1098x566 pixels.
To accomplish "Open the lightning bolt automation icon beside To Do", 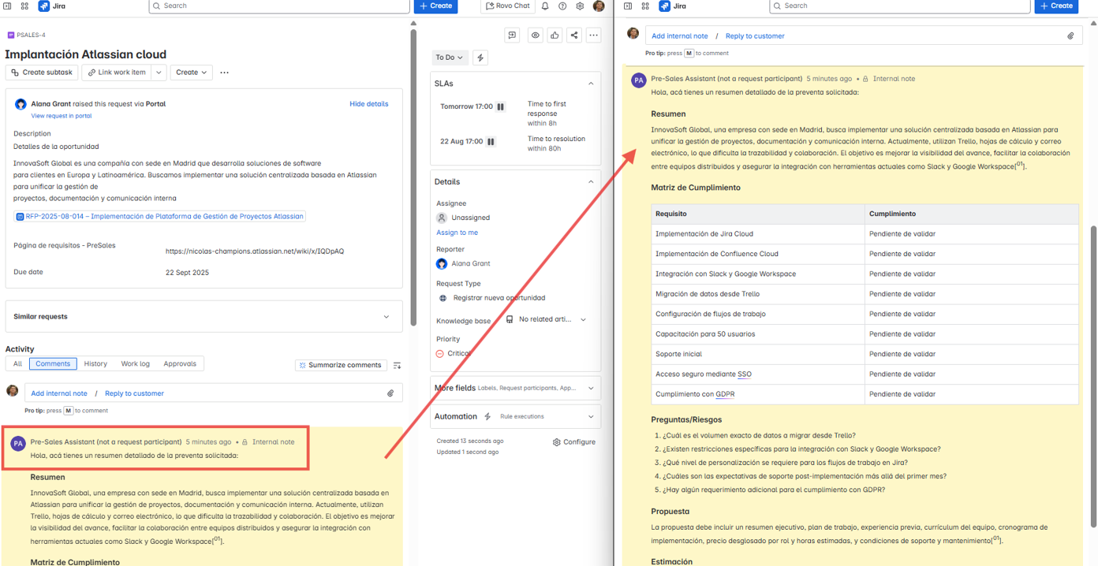I will (480, 58).
